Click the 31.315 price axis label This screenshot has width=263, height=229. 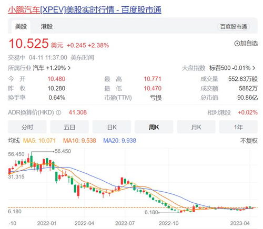coord(16,176)
